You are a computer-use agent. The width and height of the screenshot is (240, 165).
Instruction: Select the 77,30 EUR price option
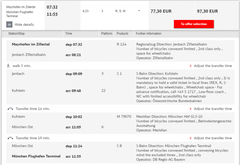[x=161, y=11]
